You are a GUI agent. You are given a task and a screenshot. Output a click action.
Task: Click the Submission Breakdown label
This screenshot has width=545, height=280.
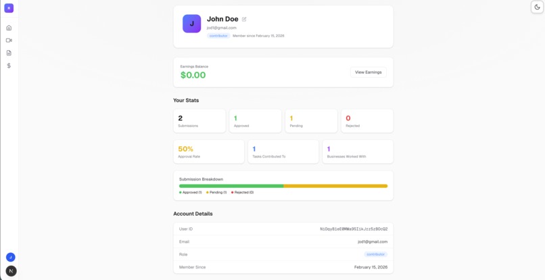[x=202, y=179]
